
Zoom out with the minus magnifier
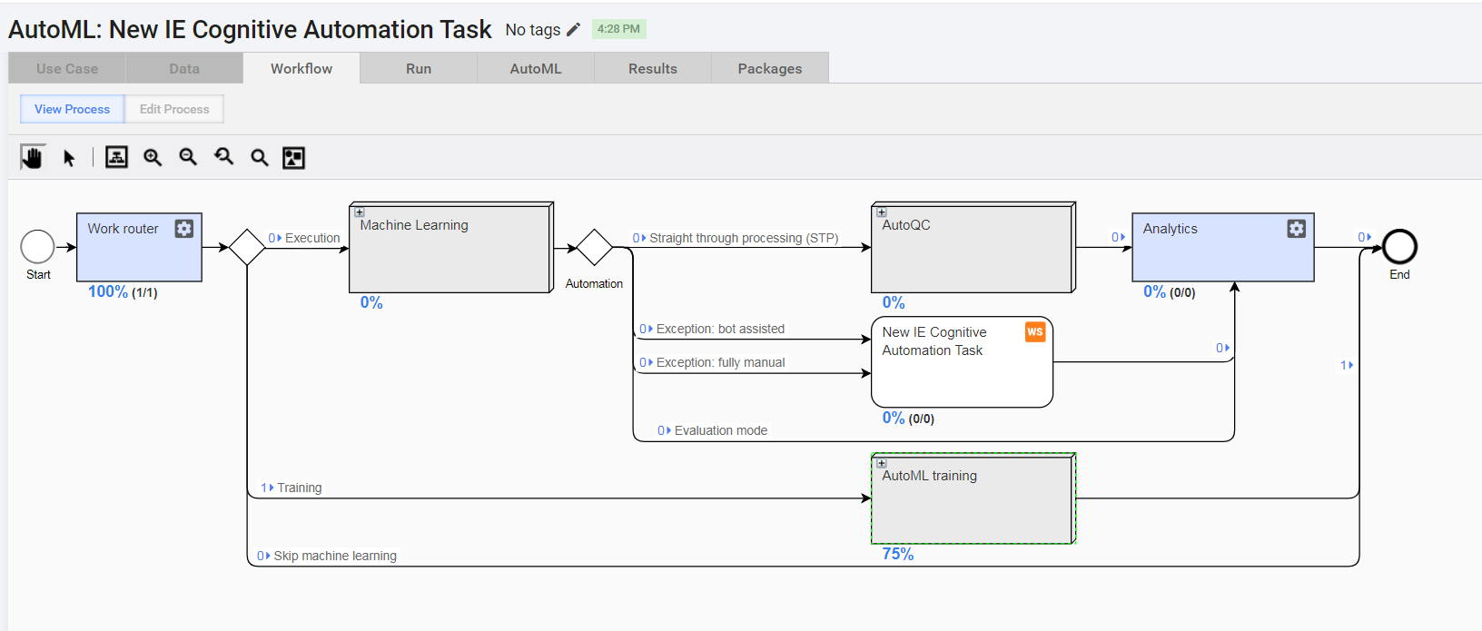click(x=188, y=157)
